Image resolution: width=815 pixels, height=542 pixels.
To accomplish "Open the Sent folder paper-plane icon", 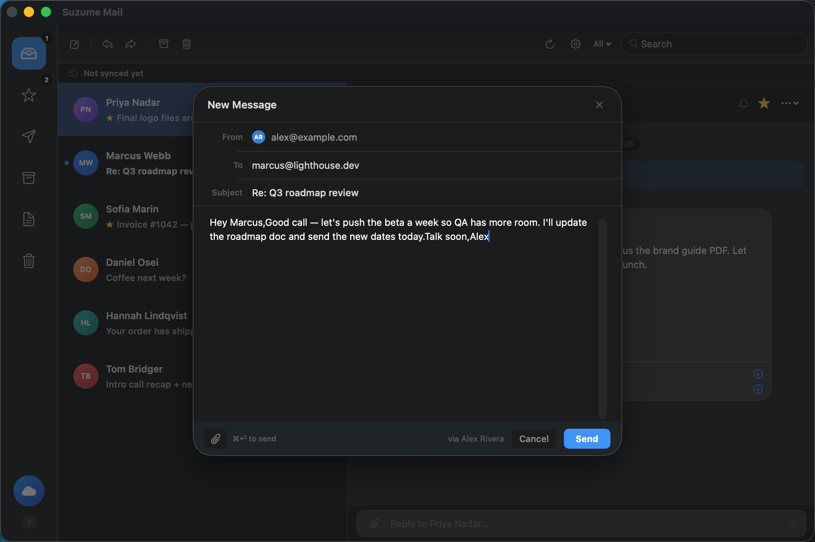I will [x=29, y=136].
